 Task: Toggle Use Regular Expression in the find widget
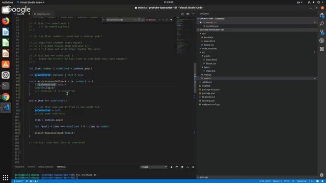(143, 20)
